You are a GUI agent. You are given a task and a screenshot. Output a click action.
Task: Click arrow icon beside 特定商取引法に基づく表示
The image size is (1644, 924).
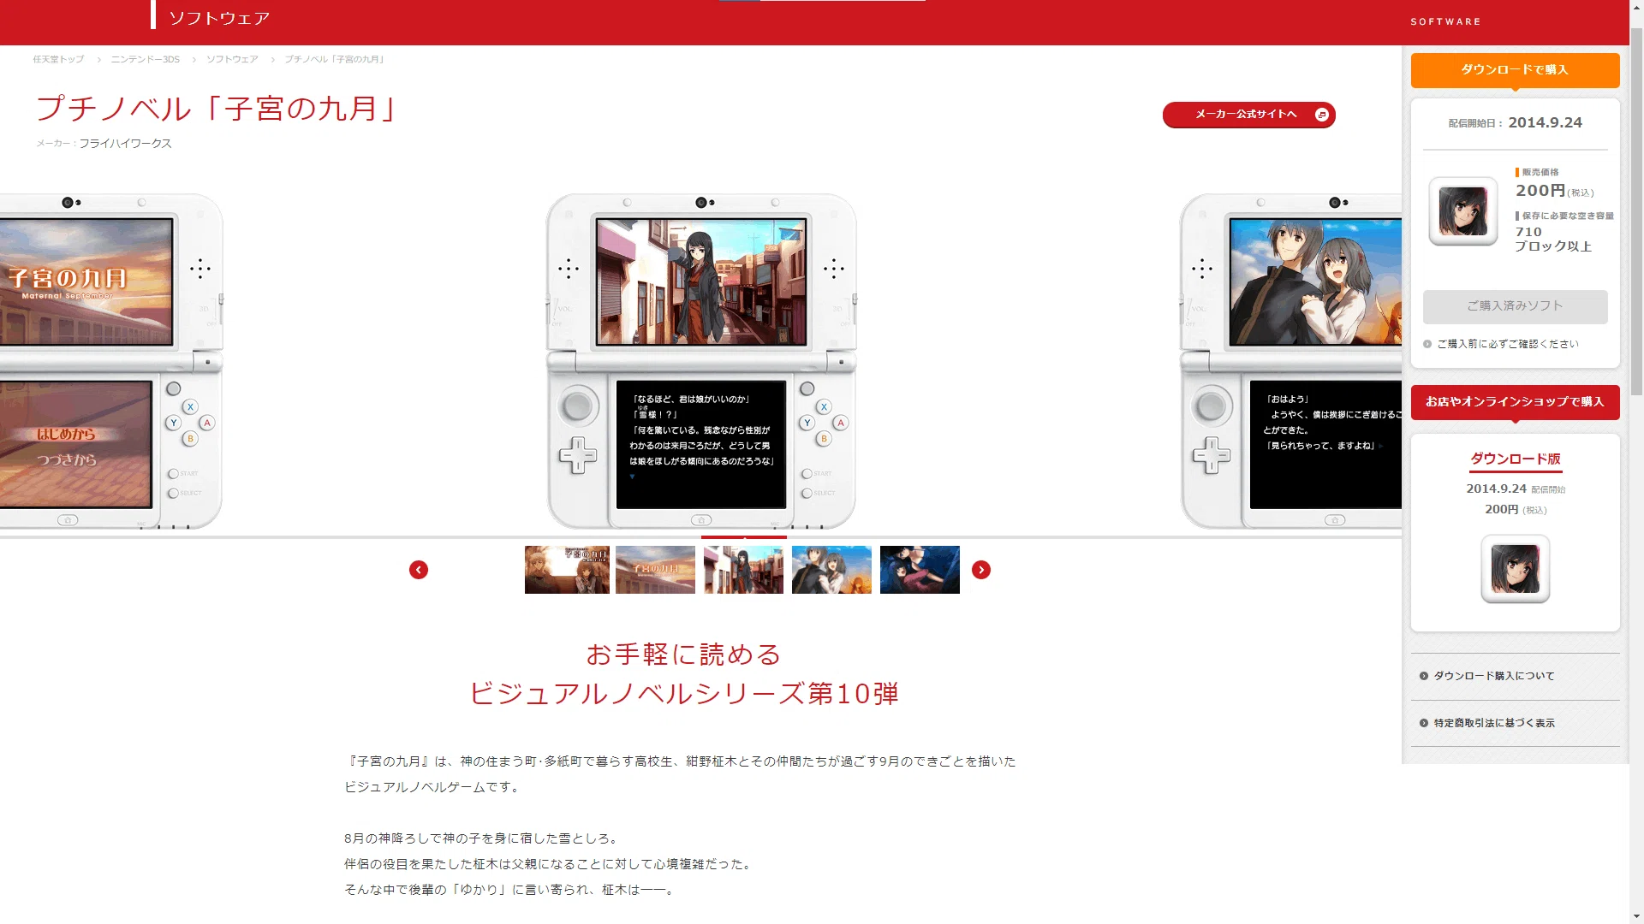click(x=1424, y=723)
